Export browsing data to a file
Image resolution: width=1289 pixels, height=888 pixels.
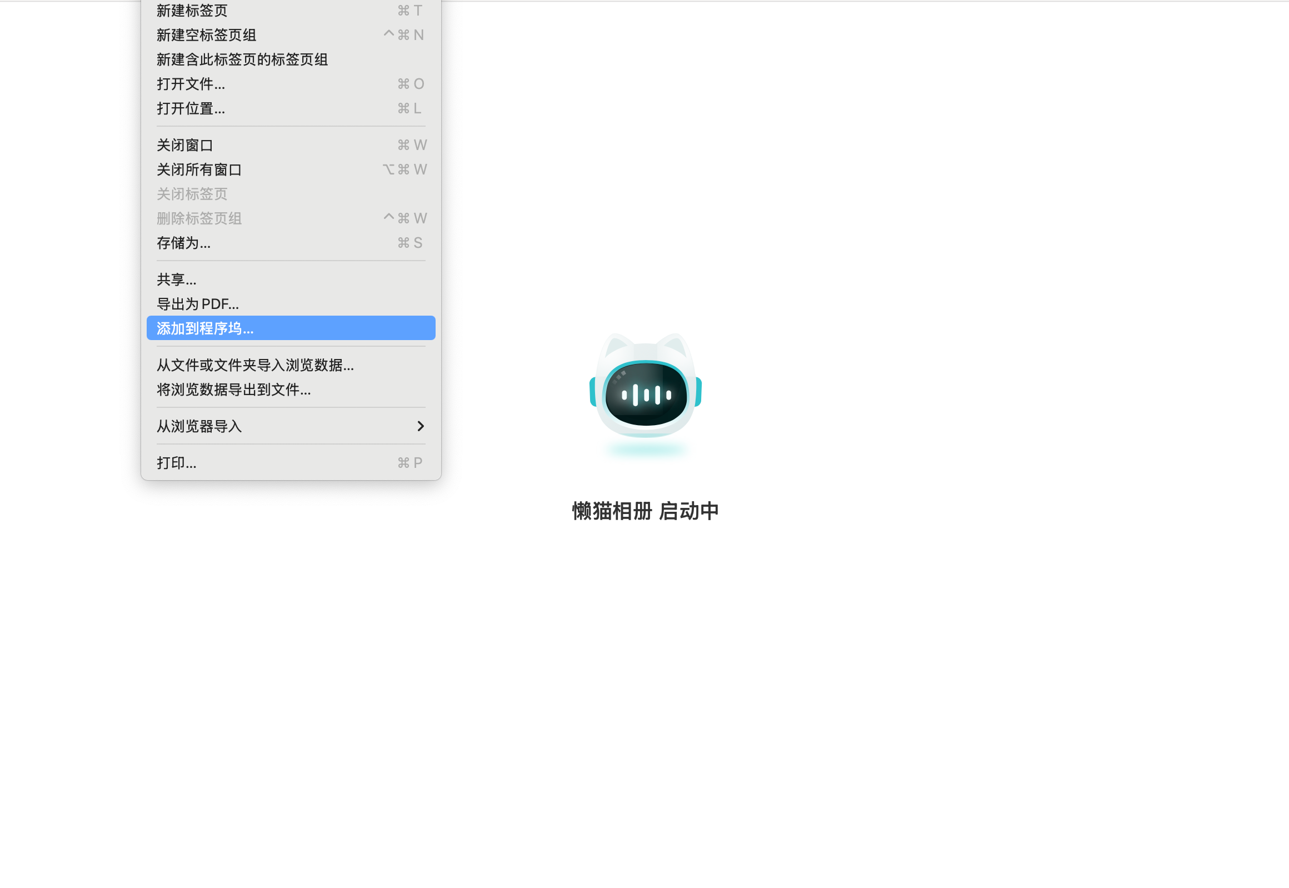[x=233, y=390]
